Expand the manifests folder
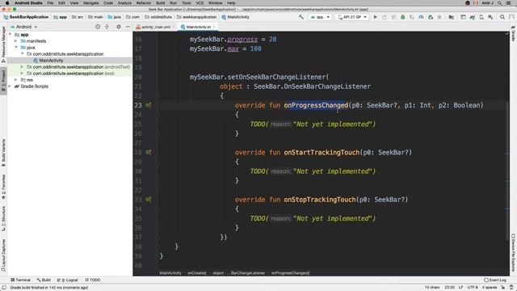This screenshot has width=517, height=291. [16, 41]
